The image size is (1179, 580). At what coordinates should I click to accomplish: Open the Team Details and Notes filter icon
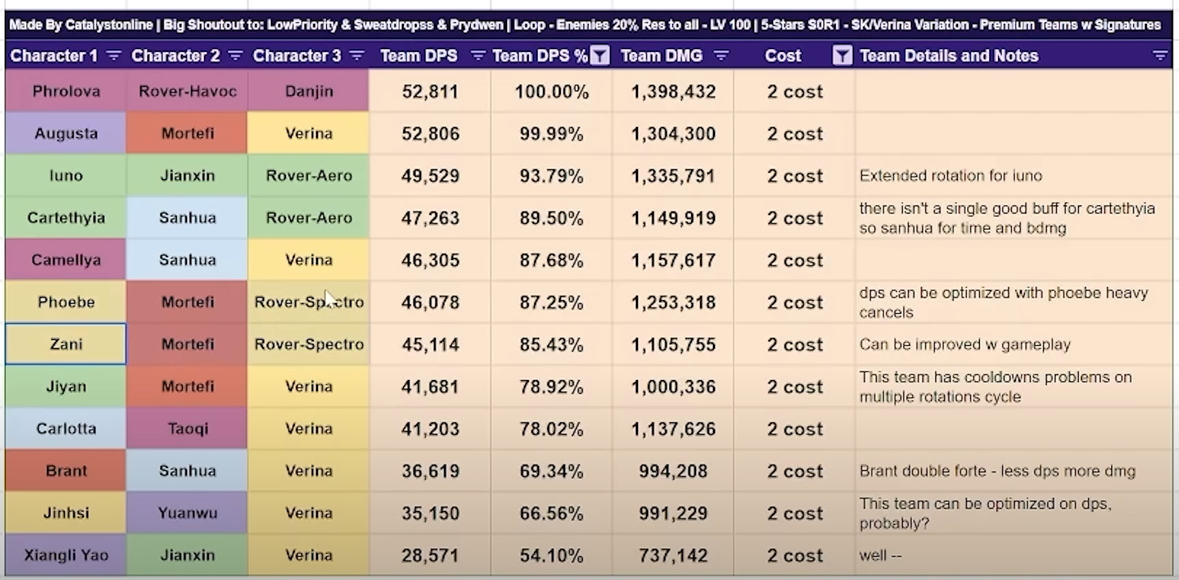tap(1160, 55)
